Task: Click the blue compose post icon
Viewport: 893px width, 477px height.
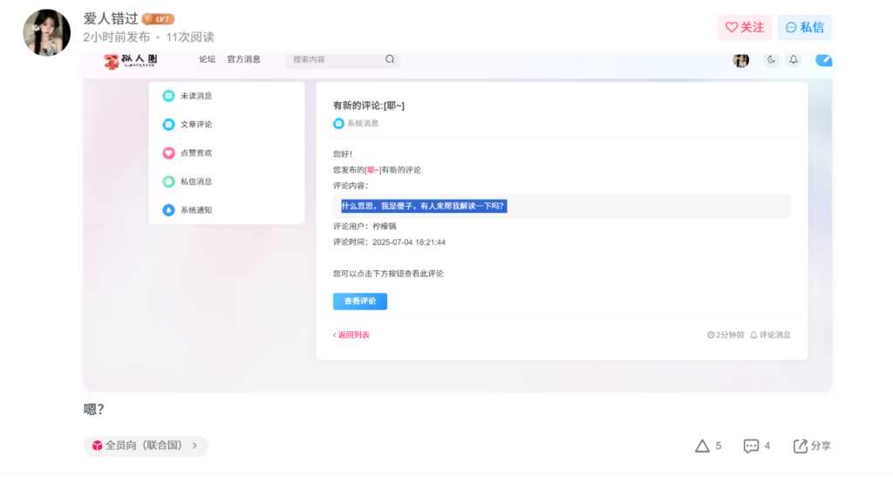Action: 823,60
